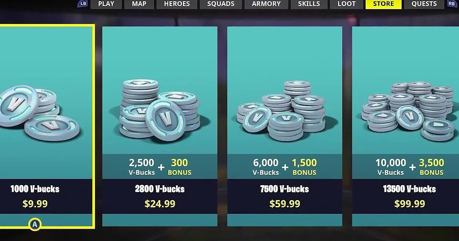The height and width of the screenshot is (241, 459).
Task: Switch to the LOOT tab
Action: (346, 4)
